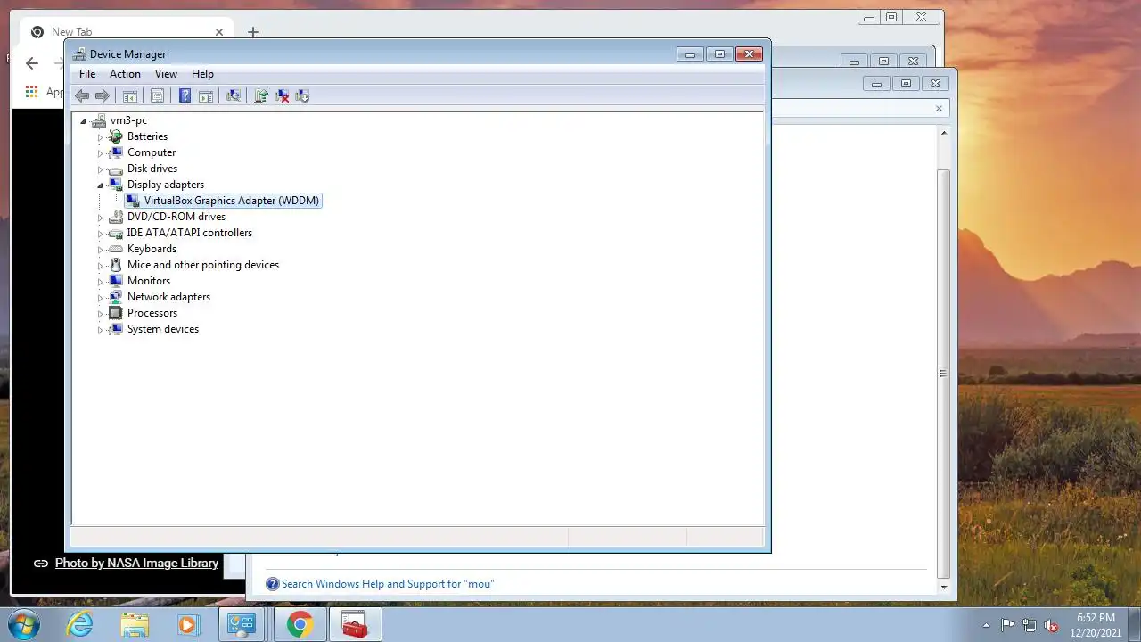
Task: Click the Action Center flag tray icon
Action: (1008, 625)
